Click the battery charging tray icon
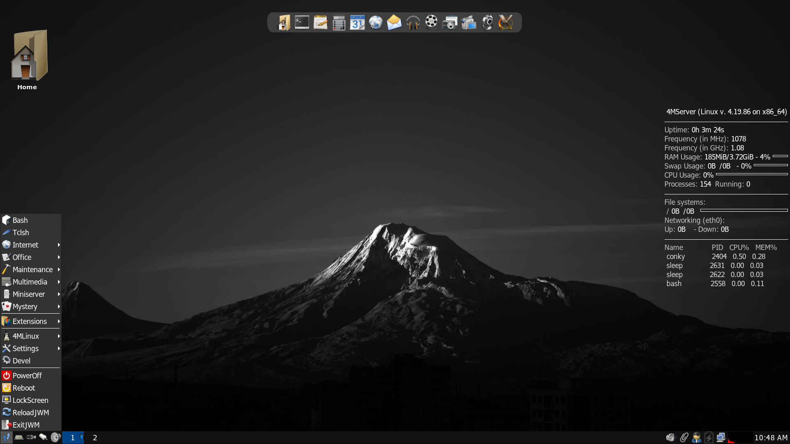Screen dimensions: 790x444 coord(709,437)
